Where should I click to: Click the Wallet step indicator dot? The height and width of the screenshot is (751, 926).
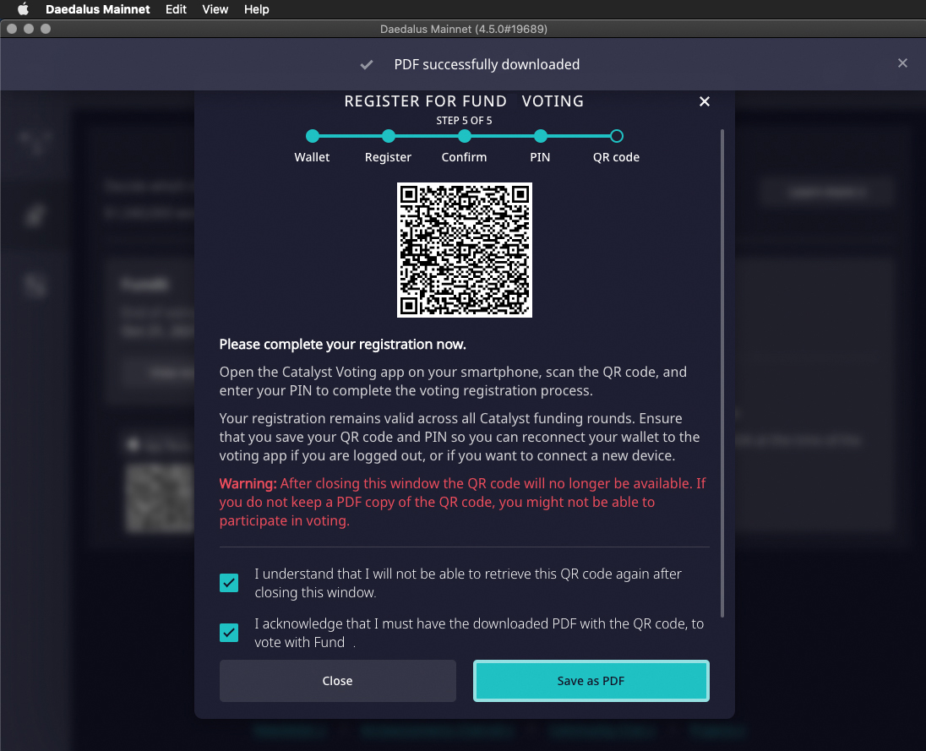313,136
